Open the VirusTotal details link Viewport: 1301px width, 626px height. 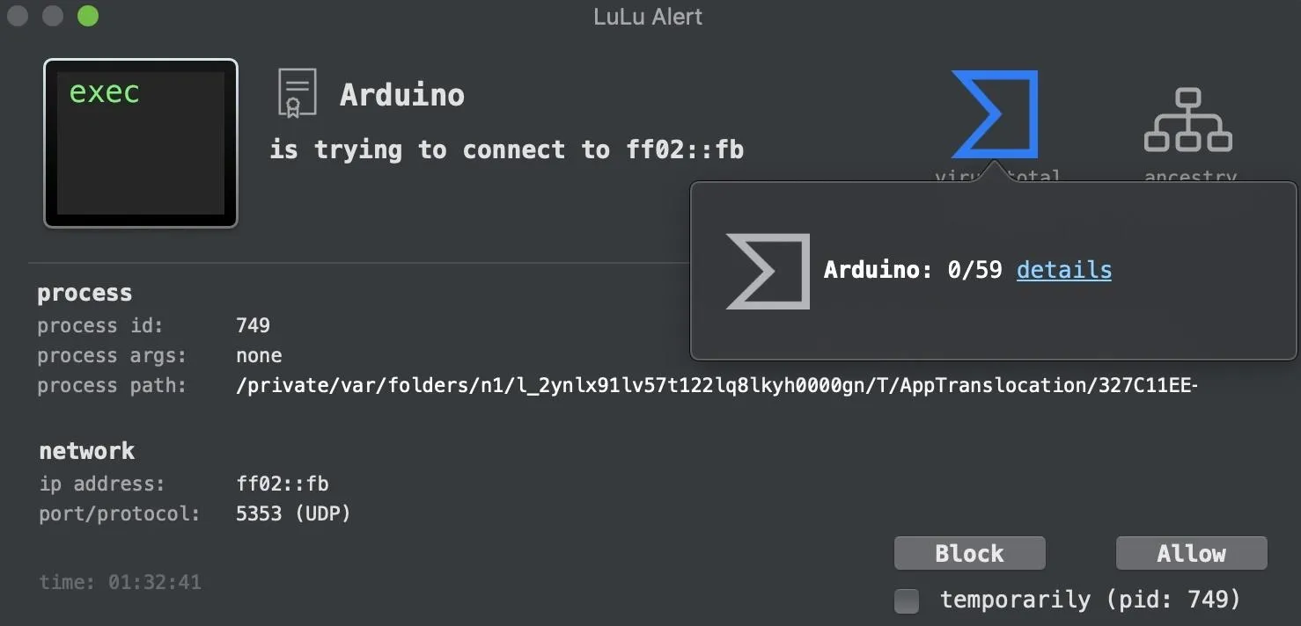tap(1063, 270)
